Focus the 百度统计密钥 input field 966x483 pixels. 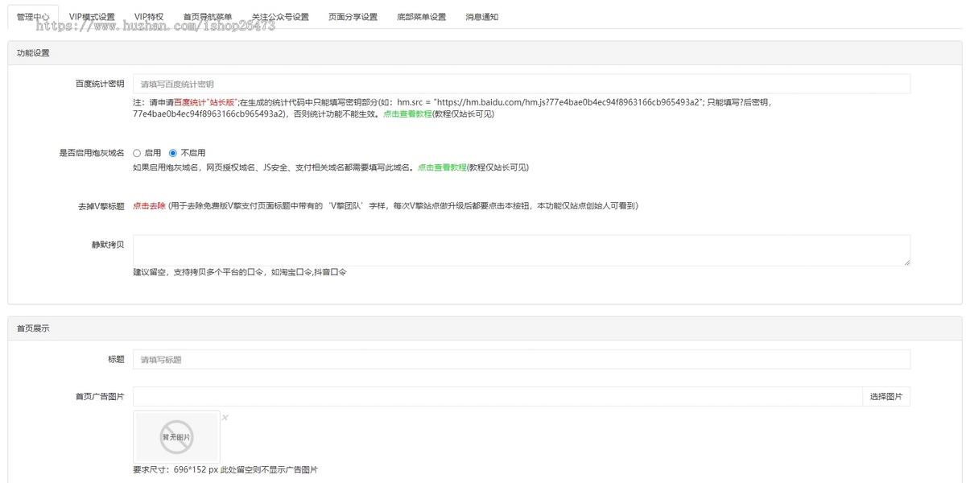[522, 84]
